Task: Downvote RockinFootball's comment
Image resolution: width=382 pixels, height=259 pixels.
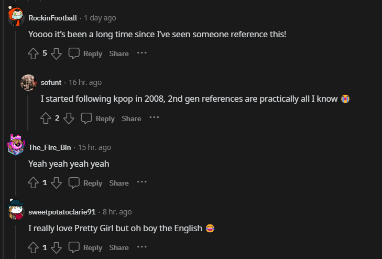Action: point(57,53)
